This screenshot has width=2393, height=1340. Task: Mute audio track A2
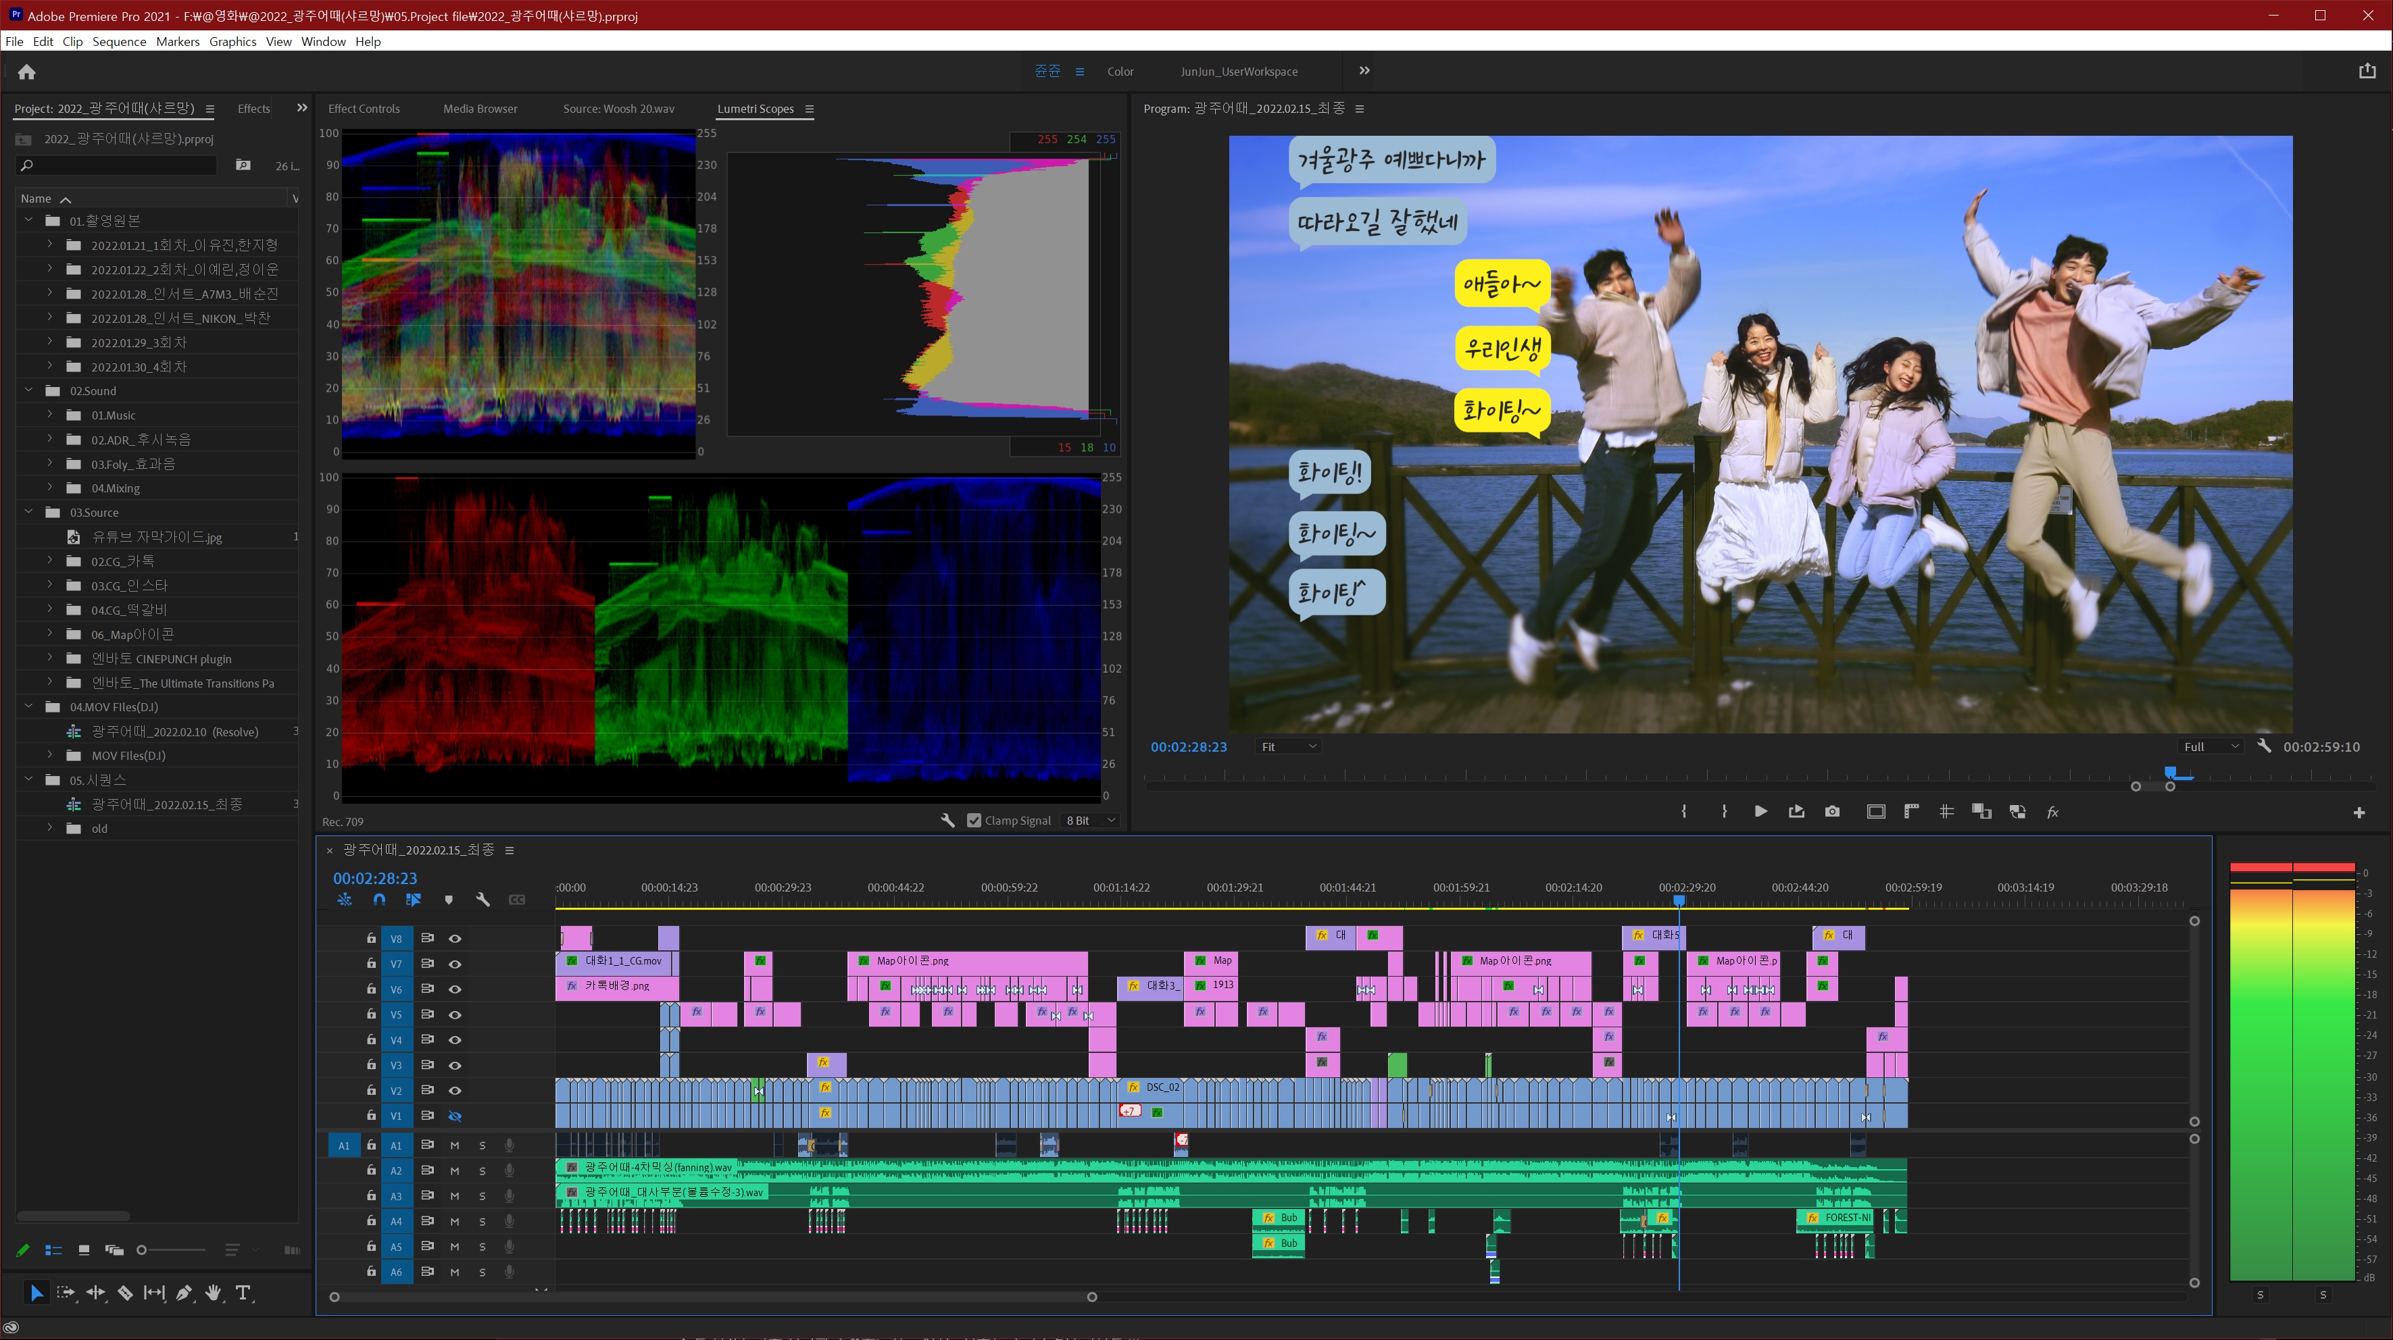coord(454,1171)
